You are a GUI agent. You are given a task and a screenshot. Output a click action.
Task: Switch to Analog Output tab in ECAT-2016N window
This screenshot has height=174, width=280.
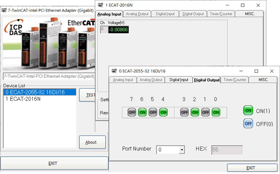[137, 14]
